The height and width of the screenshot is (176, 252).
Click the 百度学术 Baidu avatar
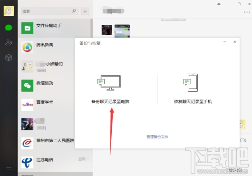[x=27, y=105]
